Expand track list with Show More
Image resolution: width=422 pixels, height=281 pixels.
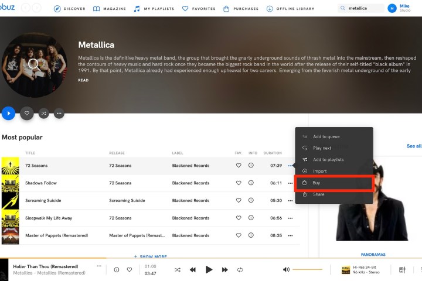151,256
